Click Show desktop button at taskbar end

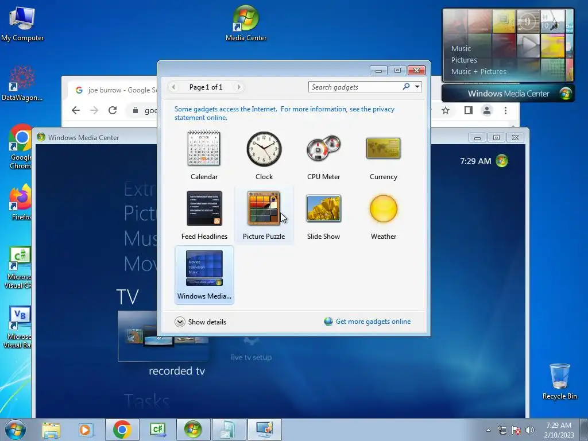tap(584, 430)
